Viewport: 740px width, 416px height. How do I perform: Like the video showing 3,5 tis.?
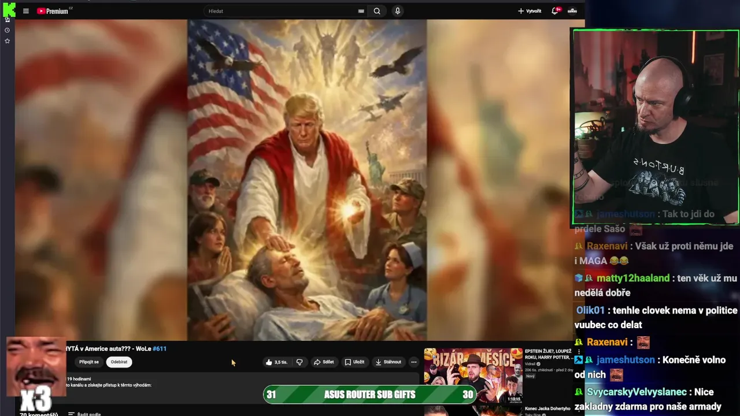[276, 362]
